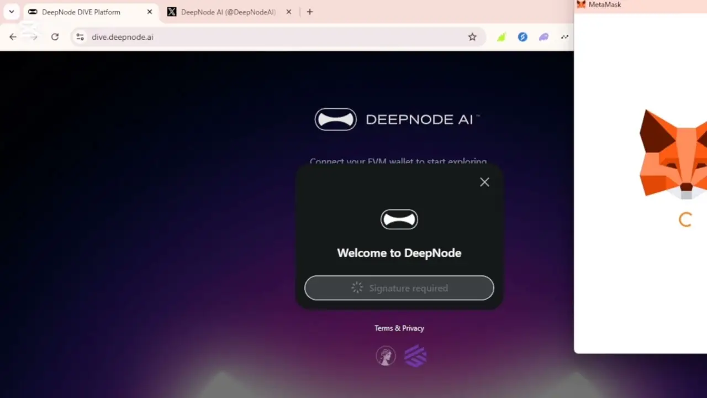Go back to the previous page

click(13, 37)
